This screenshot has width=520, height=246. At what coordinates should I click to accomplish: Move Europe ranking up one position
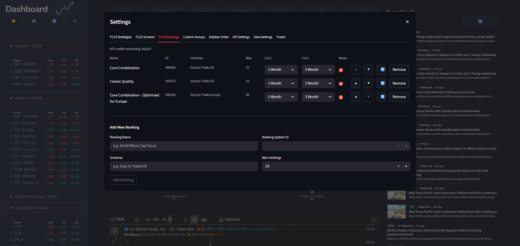(356, 97)
